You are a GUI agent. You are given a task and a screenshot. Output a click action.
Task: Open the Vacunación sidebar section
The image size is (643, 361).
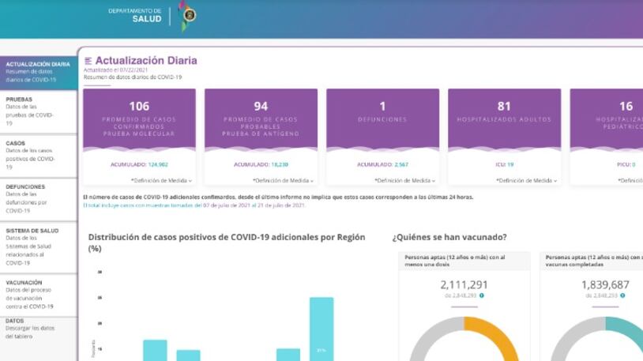(x=38, y=294)
